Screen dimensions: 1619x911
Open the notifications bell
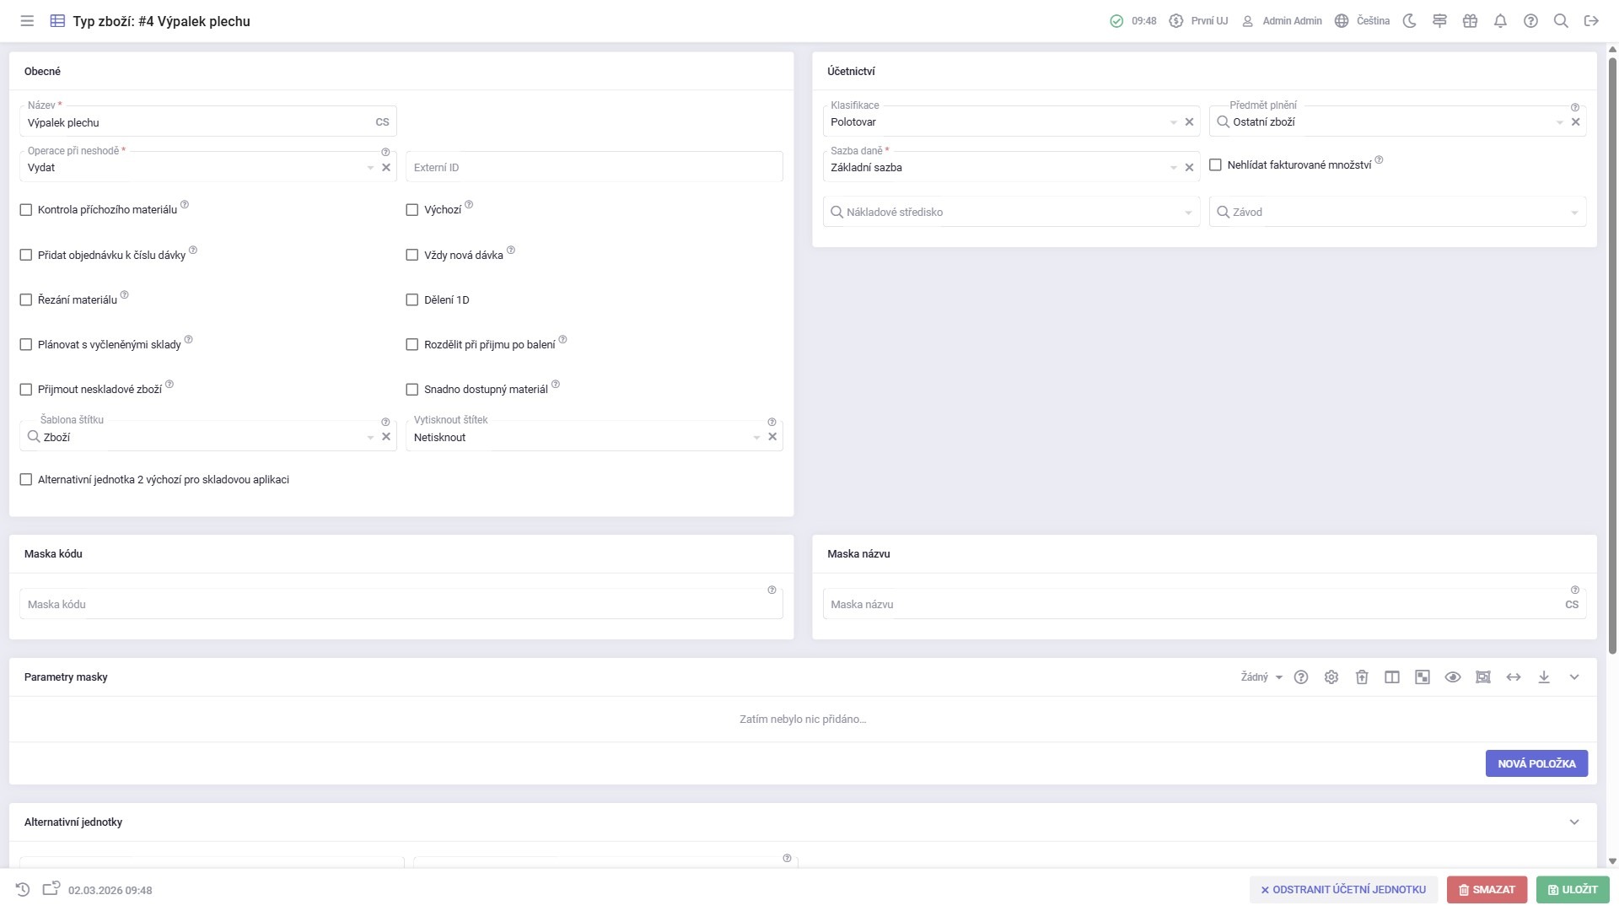1500,21
